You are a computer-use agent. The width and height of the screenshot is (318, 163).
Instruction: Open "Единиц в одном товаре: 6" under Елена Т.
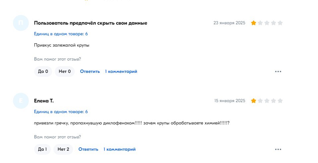pos(61,112)
